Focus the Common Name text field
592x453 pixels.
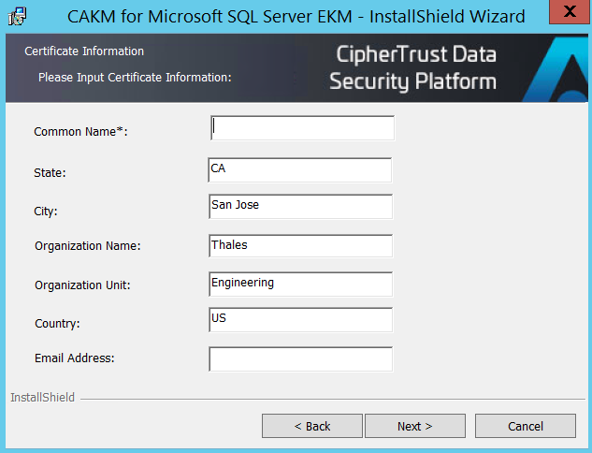(303, 127)
